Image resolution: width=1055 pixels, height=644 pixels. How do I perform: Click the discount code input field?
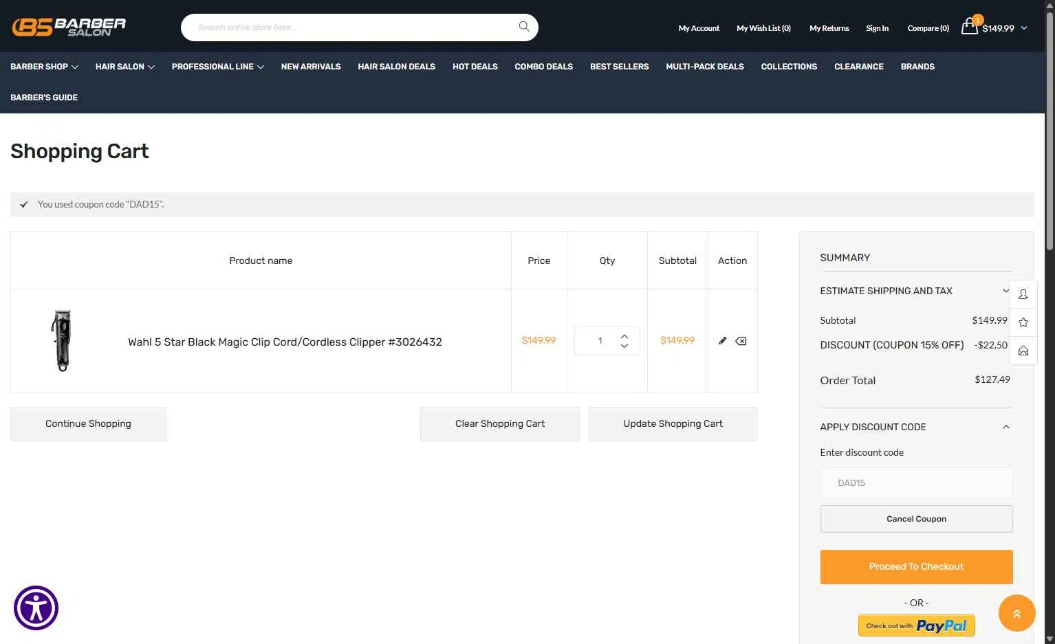point(917,483)
